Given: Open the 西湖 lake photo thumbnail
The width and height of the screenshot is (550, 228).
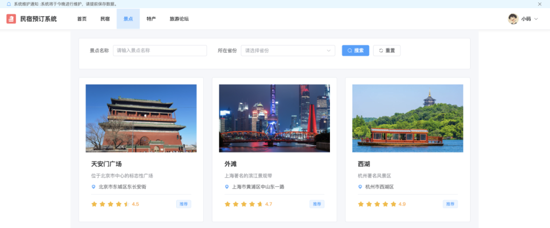Looking at the screenshot, I should tap(407, 118).
